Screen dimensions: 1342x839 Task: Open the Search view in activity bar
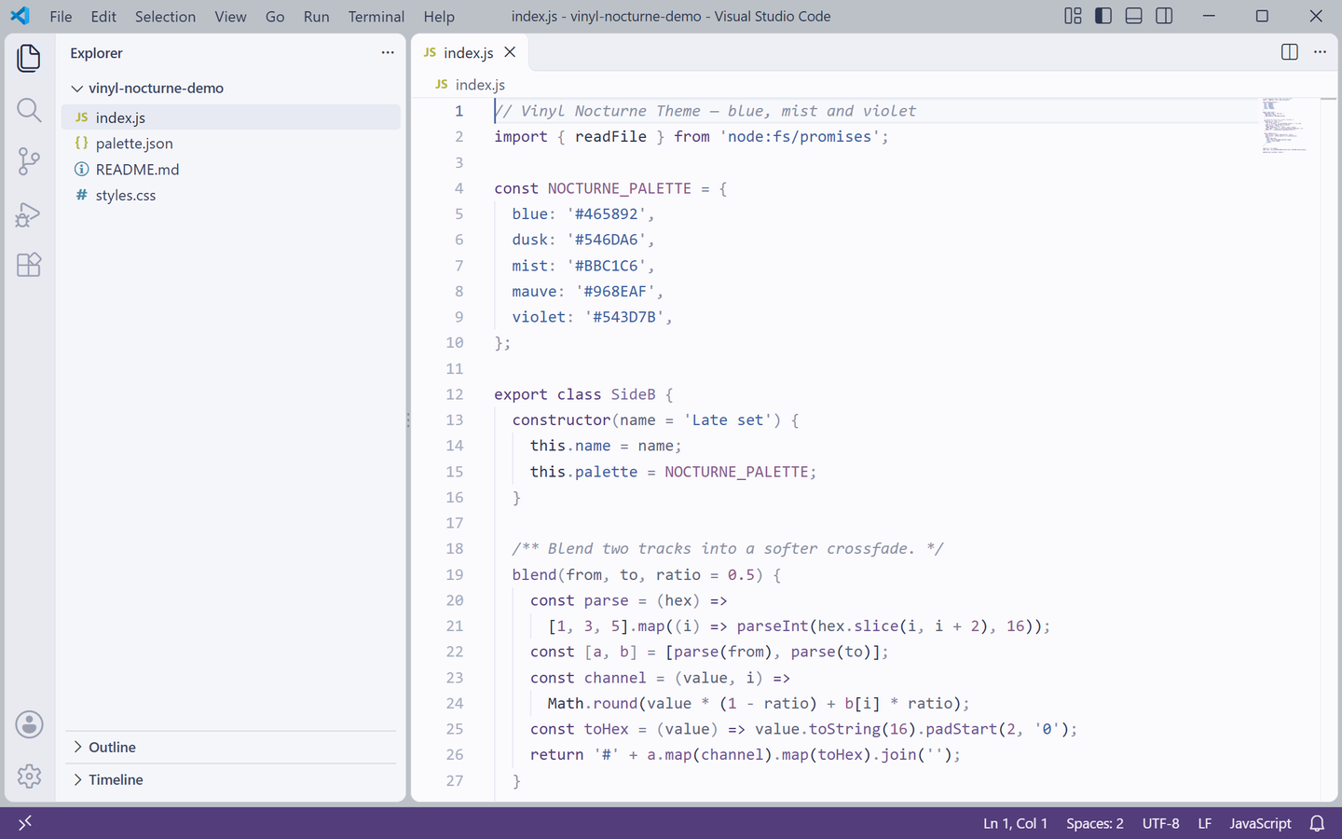(29, 110)
